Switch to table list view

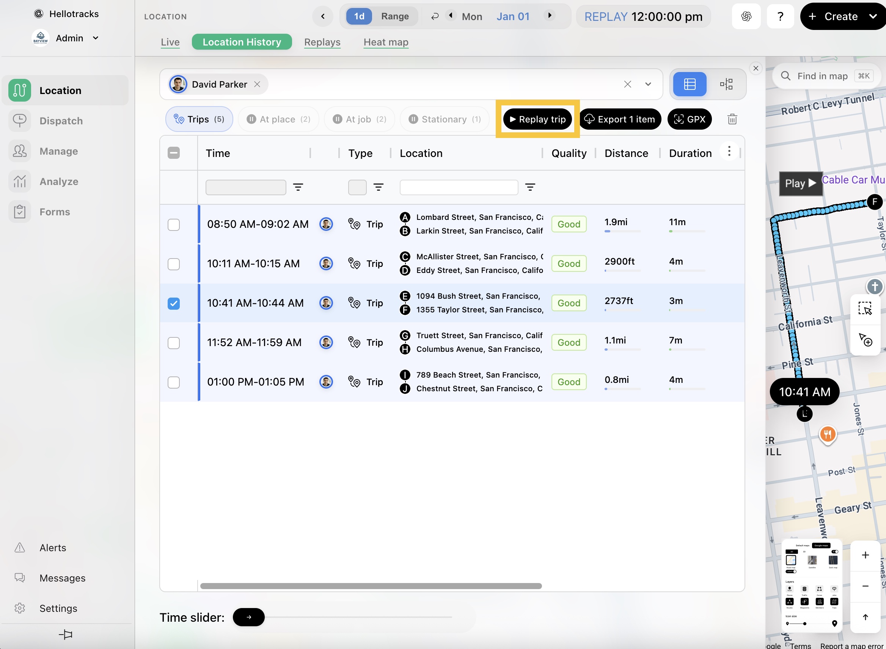(690, 84)
